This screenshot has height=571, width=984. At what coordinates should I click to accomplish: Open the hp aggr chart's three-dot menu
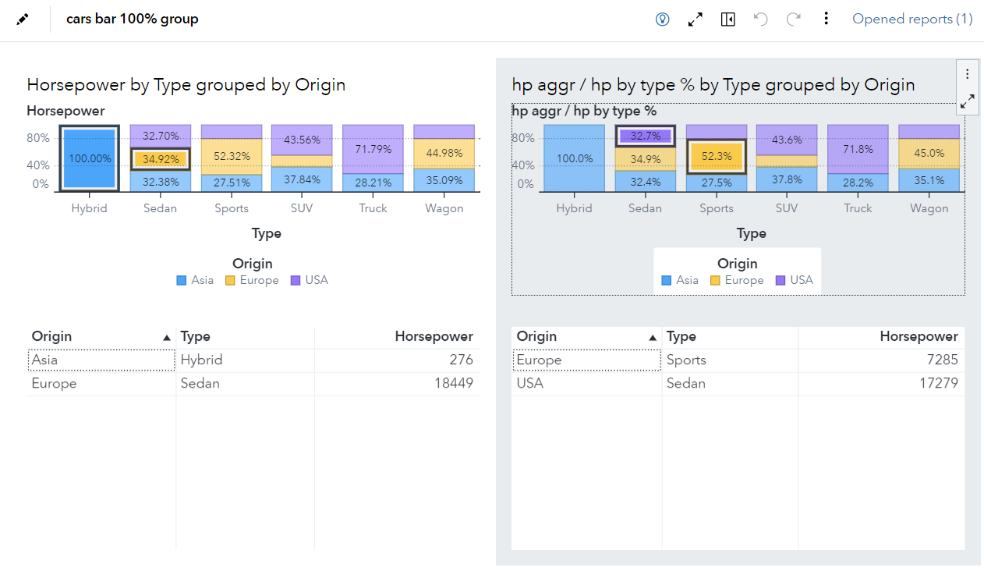coord(967,73)
